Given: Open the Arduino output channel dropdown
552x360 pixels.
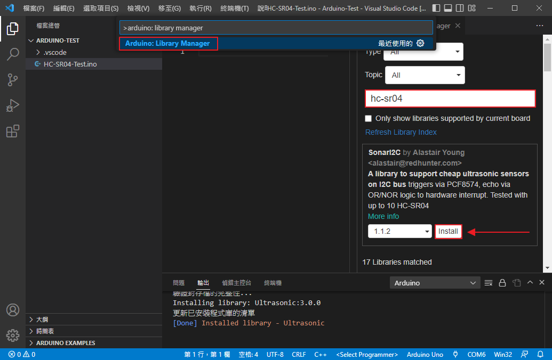Looking at the screenshot, I should point(435,283).
